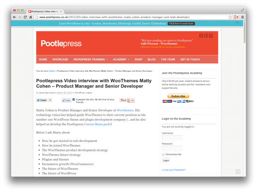The width and height of the screenshot is (257, 192).
Task: Click 'Ecommerce growth (WooCommerce)' bullet
Action: pyautogui.click(x=68, y=164)
